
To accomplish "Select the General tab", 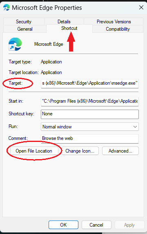I will [25, 29].
